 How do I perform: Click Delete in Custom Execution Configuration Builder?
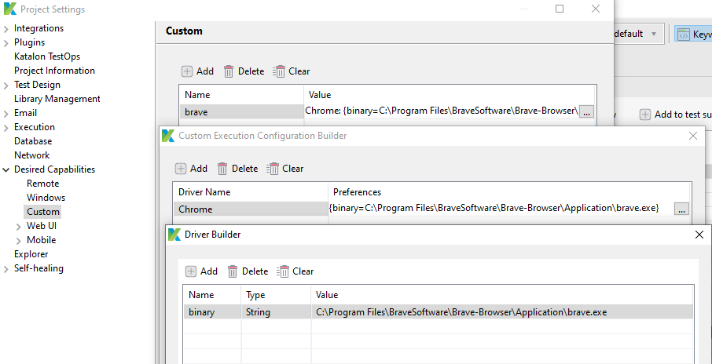[x=237, y=169]
